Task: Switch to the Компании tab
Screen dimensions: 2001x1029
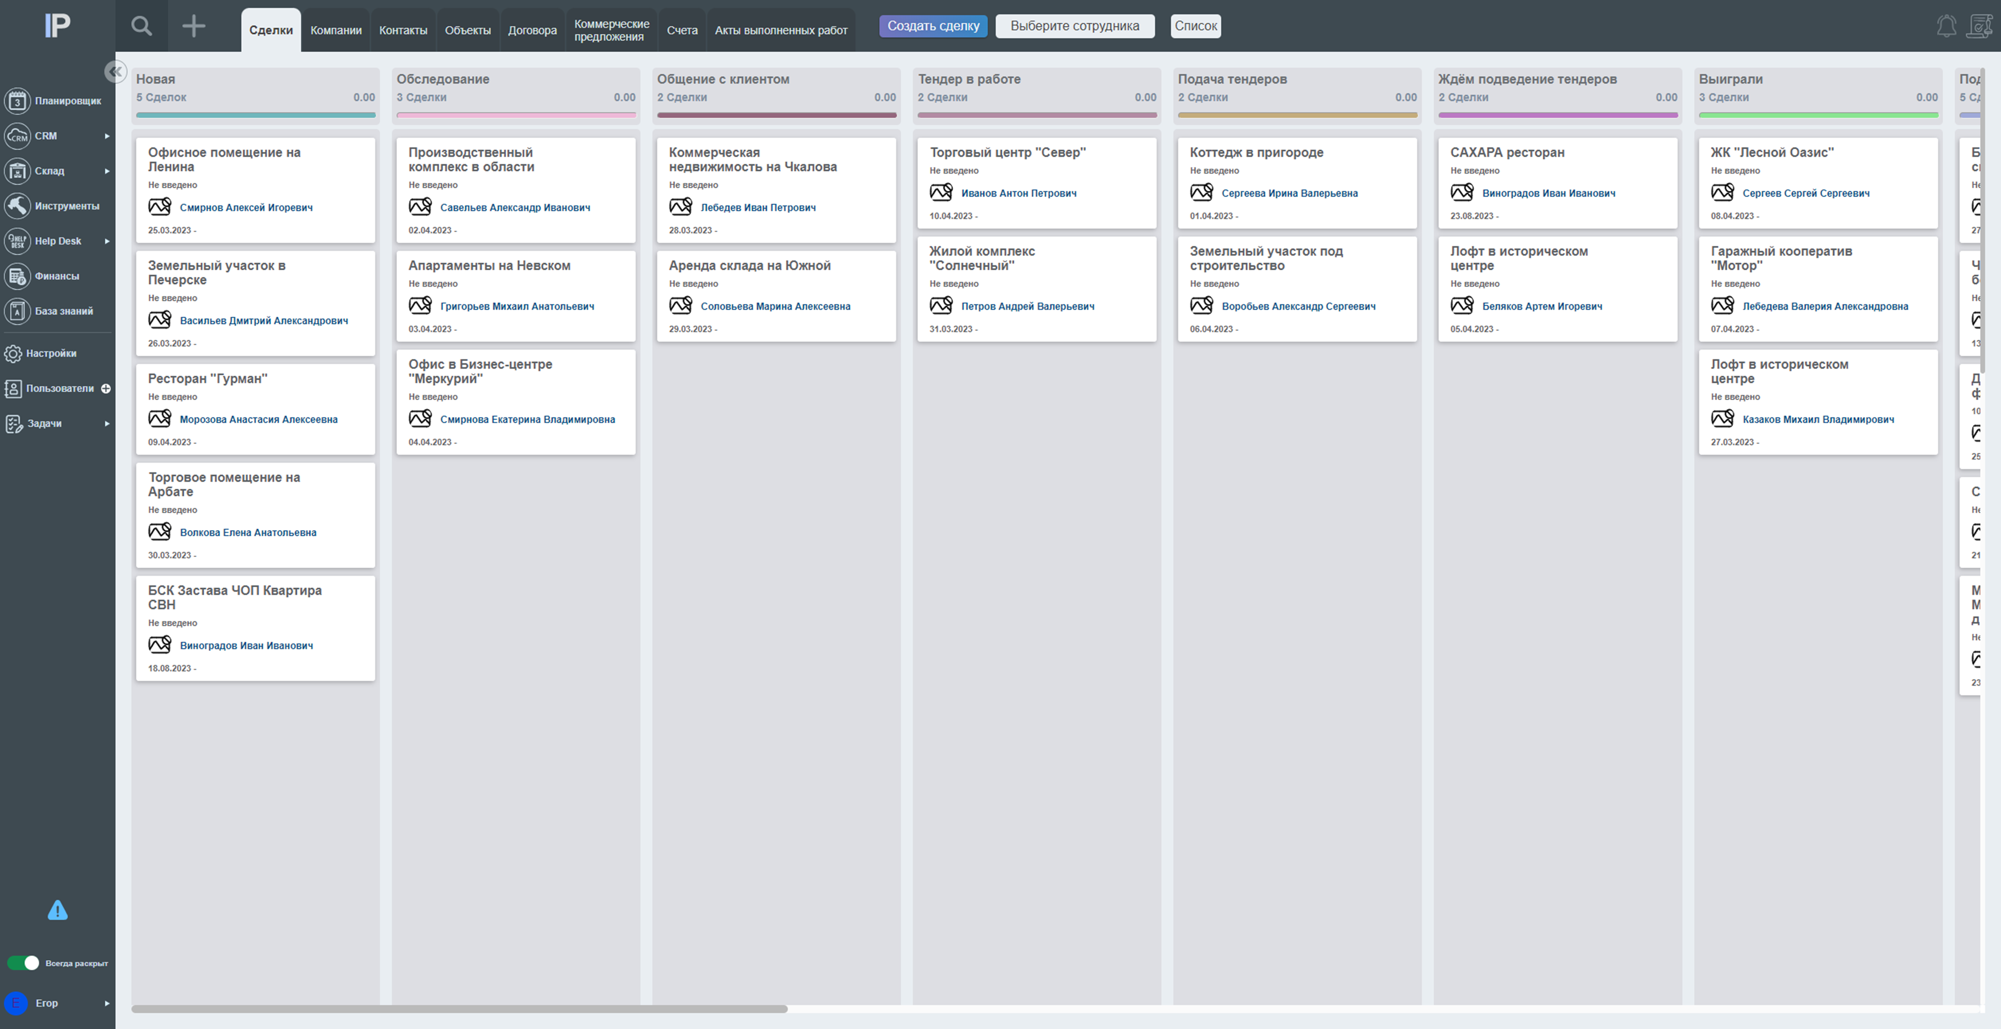Action: [336, 30]
